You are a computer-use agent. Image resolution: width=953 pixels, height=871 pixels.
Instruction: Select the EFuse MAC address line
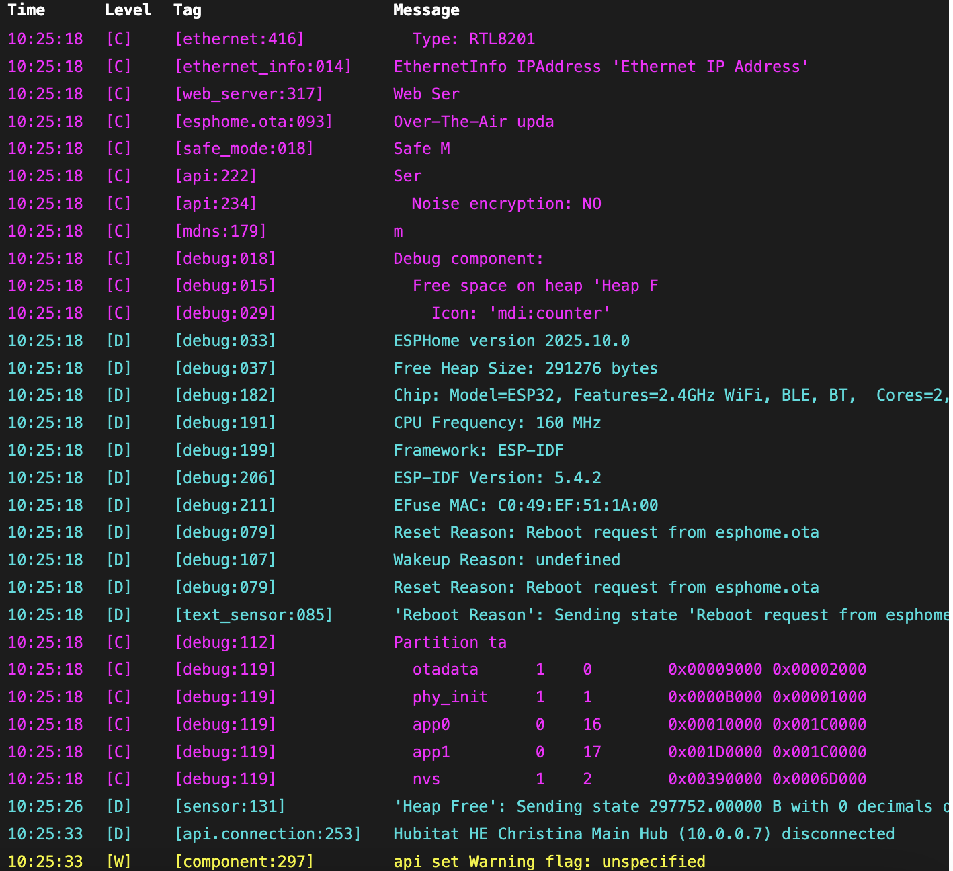(x=526, y=505)
